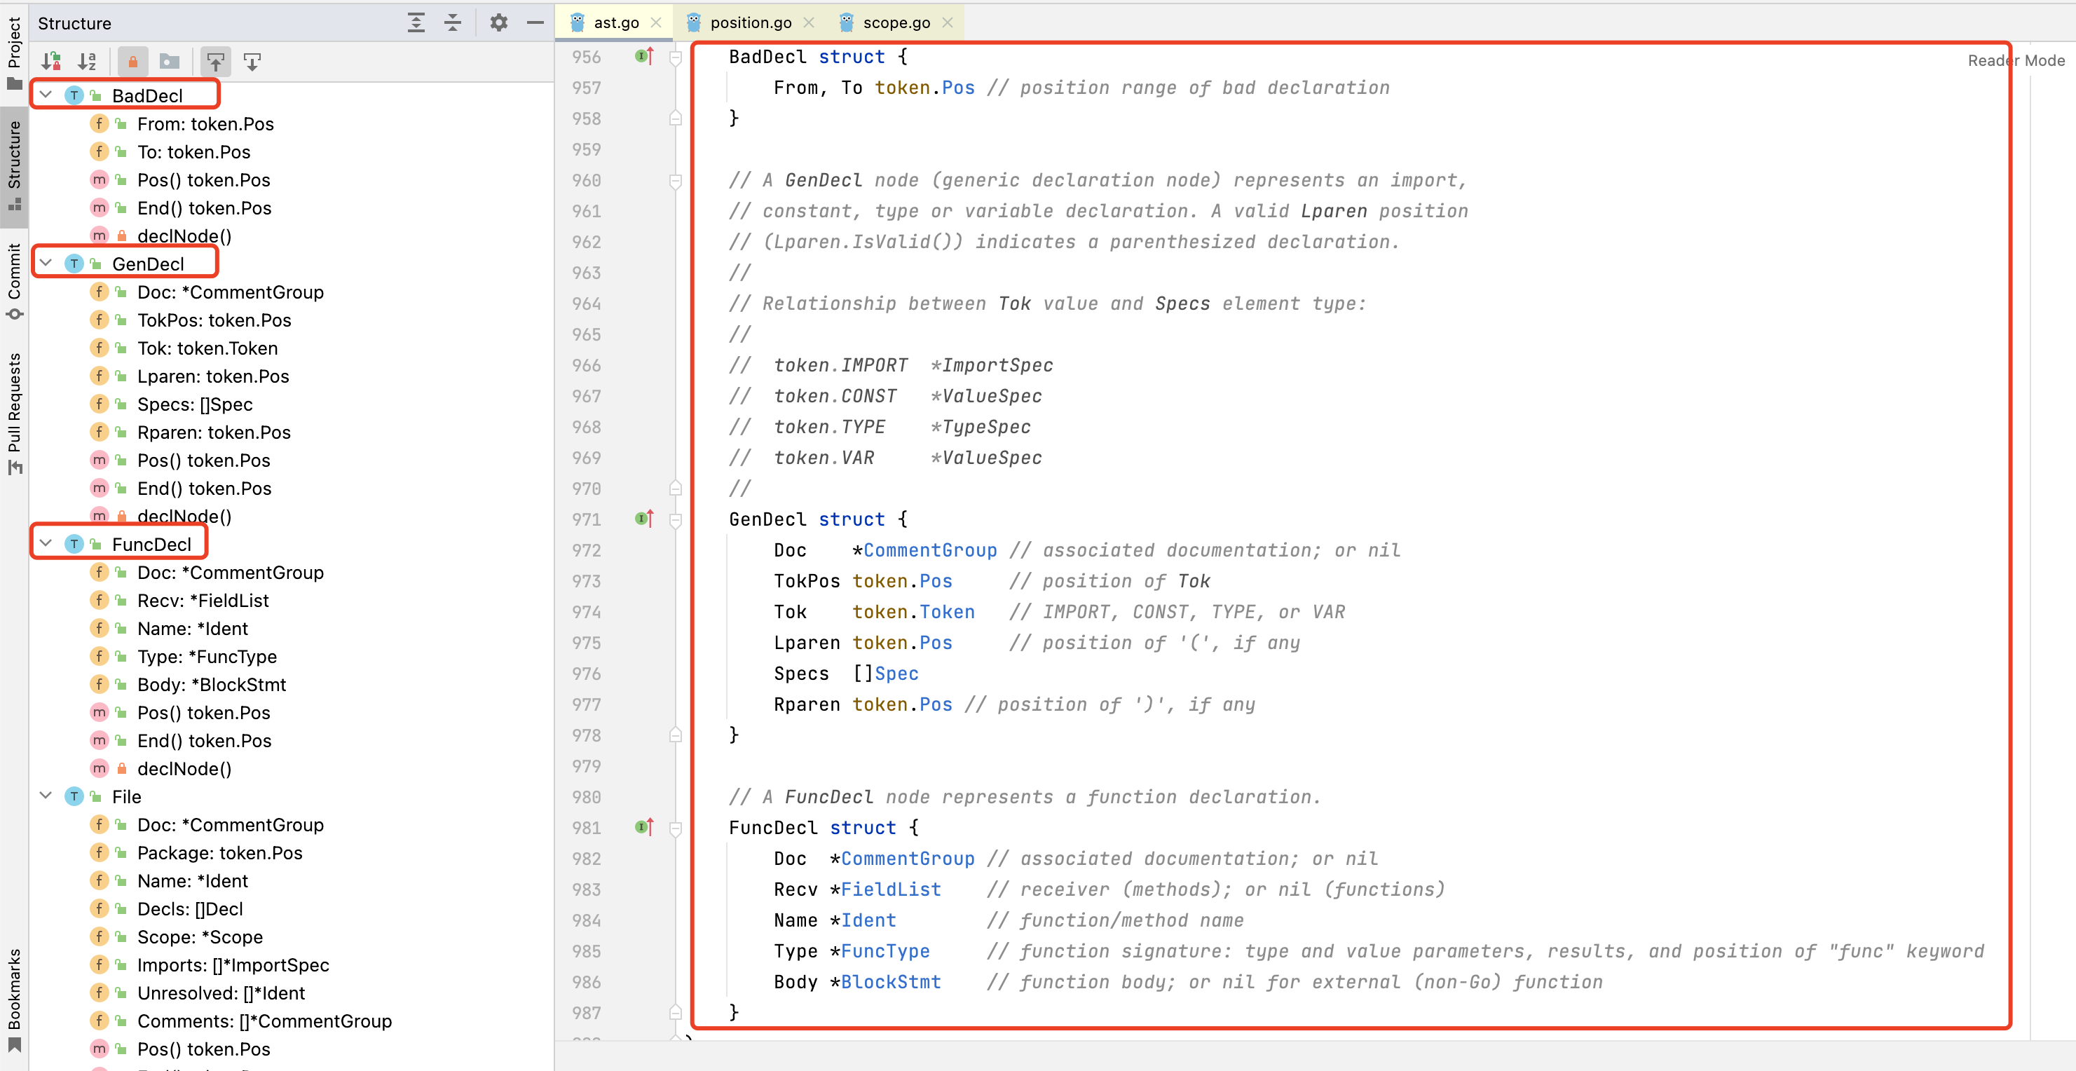Click BlockStmt type on line 986

(891, 981)
